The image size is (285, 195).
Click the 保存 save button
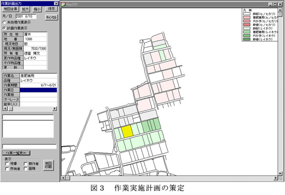coord(51,9)
